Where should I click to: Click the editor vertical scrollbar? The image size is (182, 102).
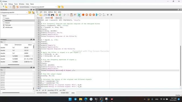(181, 66)
